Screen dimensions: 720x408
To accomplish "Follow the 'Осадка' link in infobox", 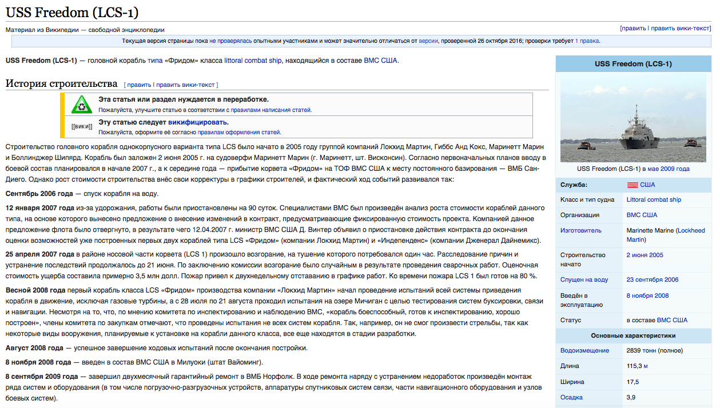I will tap(571, 398).
